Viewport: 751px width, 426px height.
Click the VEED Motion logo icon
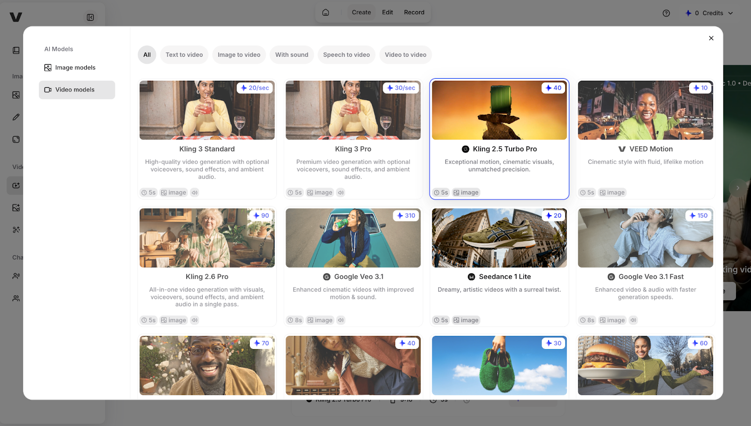(x=622, y=149)
